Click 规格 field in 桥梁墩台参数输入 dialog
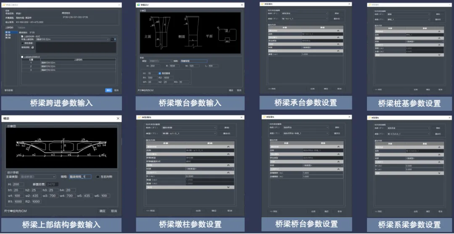 tap(194, 61)
